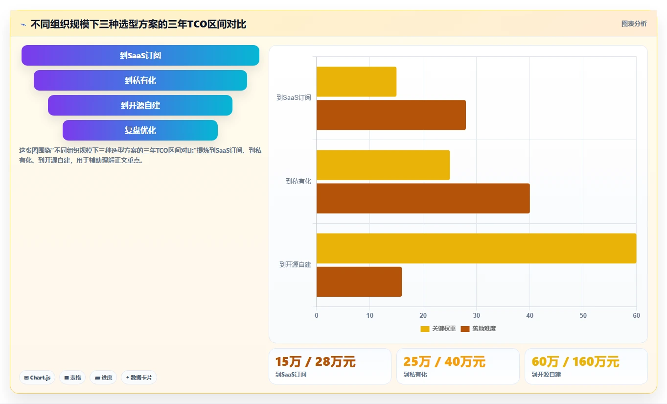This screenshot has height=404, width=667.
Task: Select the 到开源自建 funnel stage bar
Action: click(x=140, y=105)
